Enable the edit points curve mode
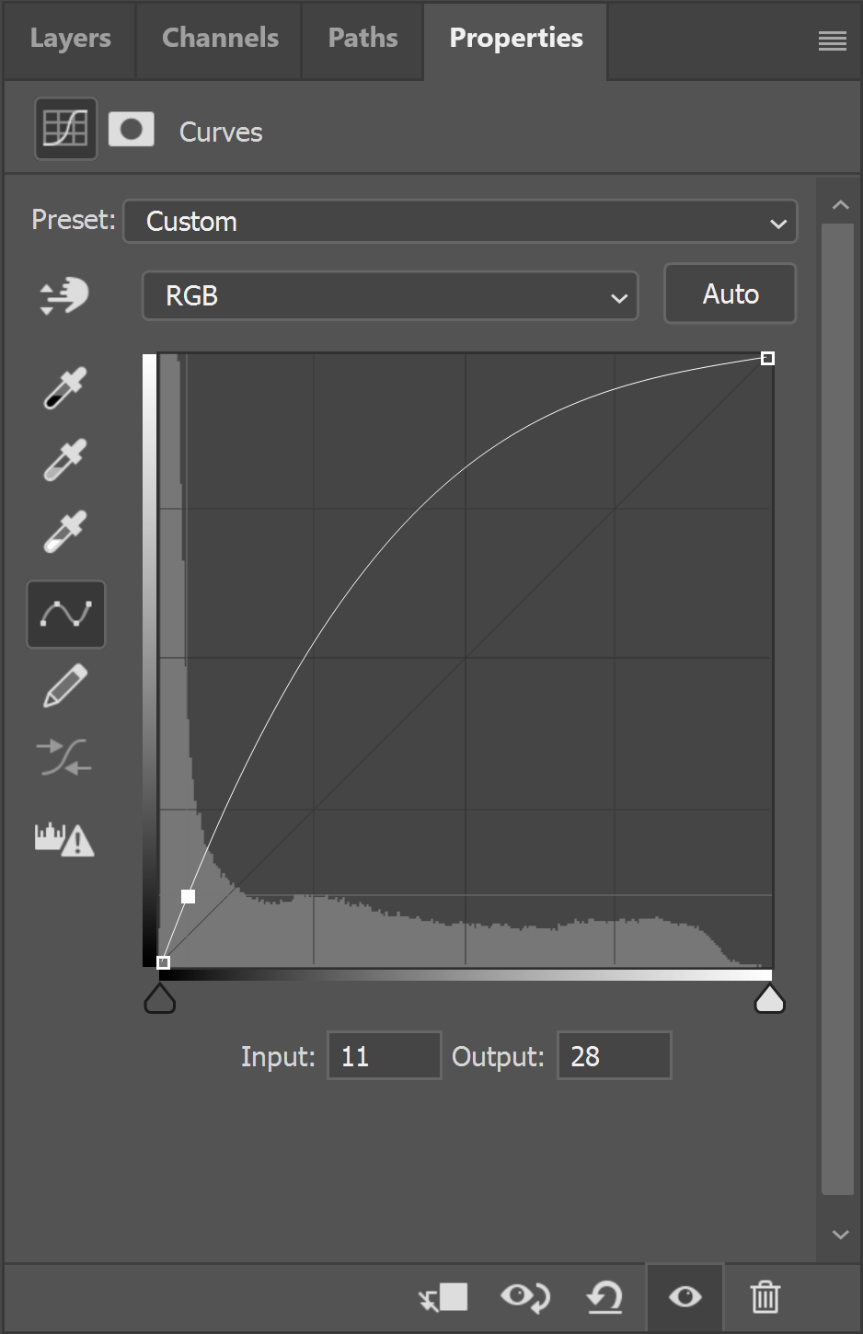This screenshot has height=1334, width=863. pyautogui.click(x=65, y=614)
